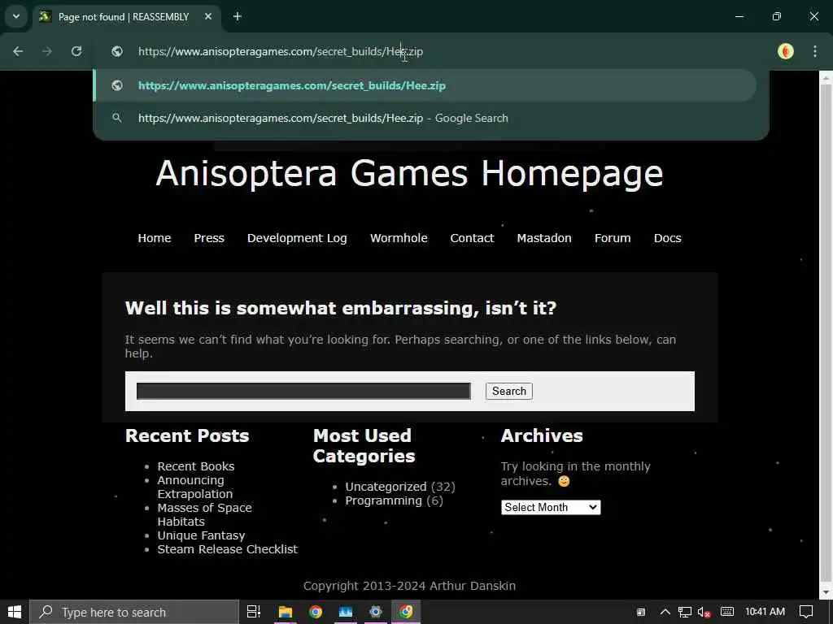
Task: Focus the site search text field
Action: coord(303,391)
